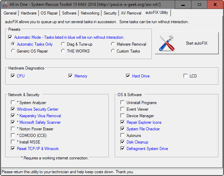Click the 'Requires a working internet connection' note
The height and width of the screenshot is (176, 224).
[55, 158]
